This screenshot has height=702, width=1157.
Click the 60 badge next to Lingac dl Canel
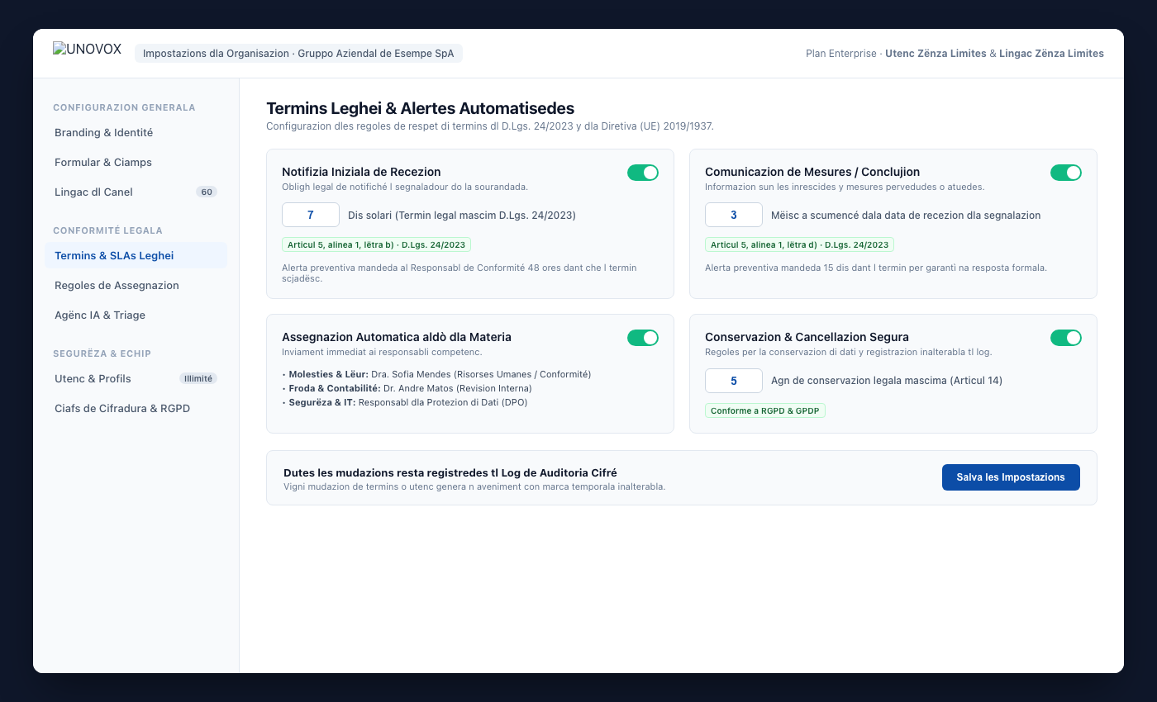click(207, 192)
